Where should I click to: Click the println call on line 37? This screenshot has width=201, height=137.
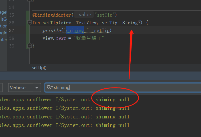click(x=52, y=30)
